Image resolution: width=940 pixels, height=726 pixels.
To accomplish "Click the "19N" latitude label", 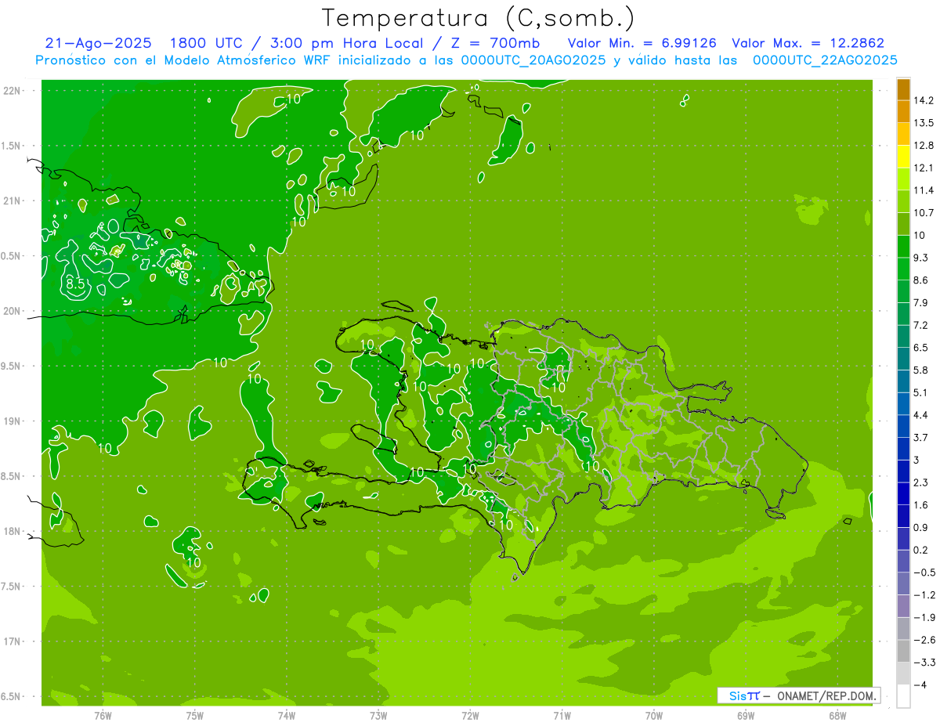I will pos(12,421).
